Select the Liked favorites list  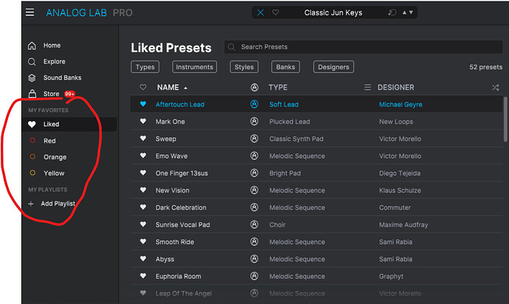tap(69, 124)
